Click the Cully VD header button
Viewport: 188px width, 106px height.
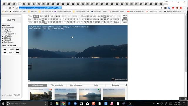11,20
